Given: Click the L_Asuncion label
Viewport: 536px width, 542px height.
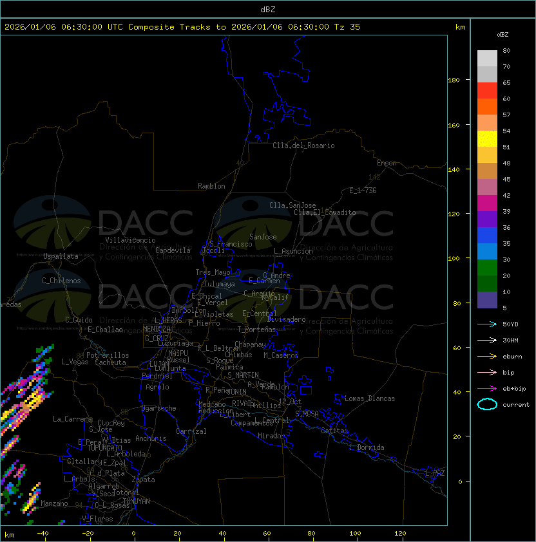Looking at the screenshot, I should (x=293, y=251).
